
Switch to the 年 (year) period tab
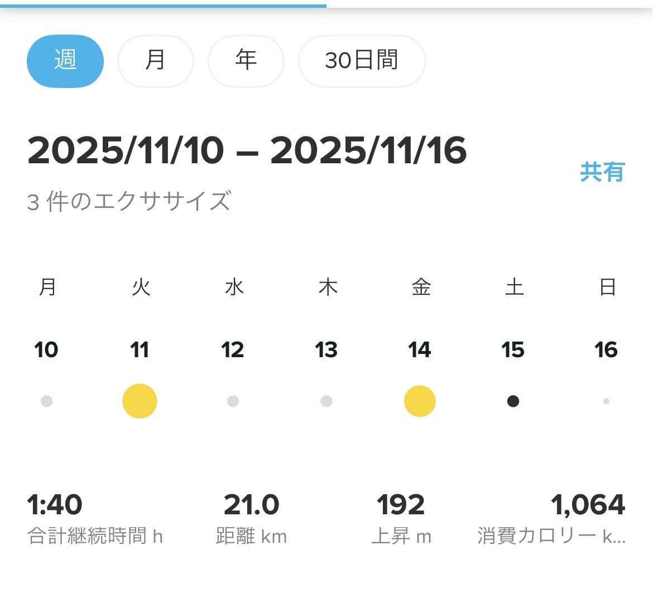pos(246,61)
